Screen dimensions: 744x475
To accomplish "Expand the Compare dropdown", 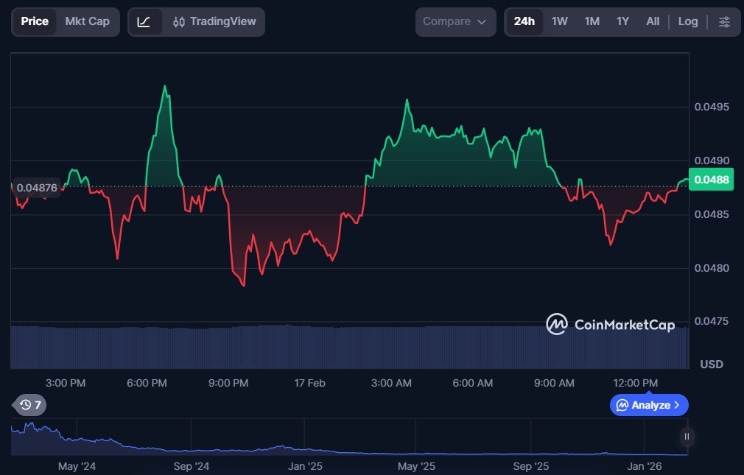I will point(455,22).
